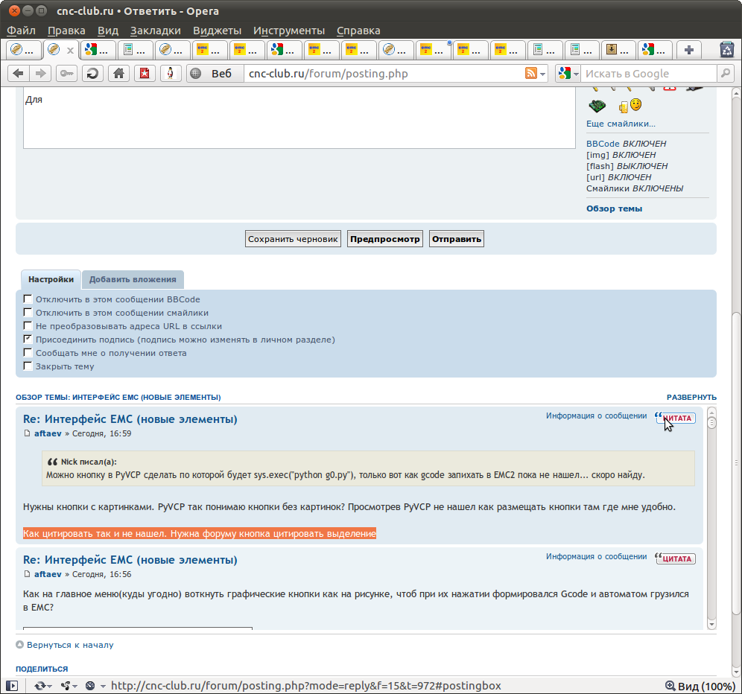Go forward using the forward arrow
The image size is (742, 694).
[41, 73]
